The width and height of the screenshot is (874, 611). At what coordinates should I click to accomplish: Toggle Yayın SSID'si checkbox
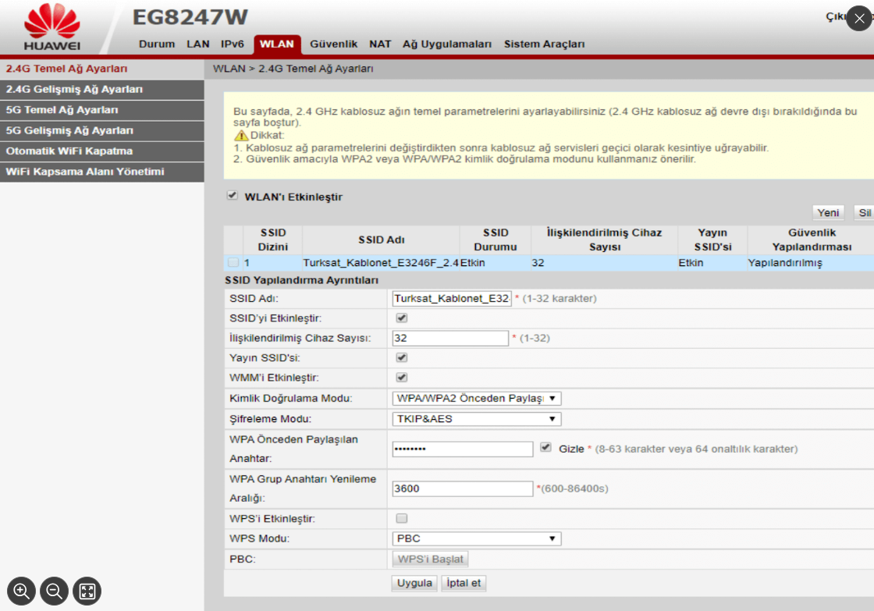401,357
